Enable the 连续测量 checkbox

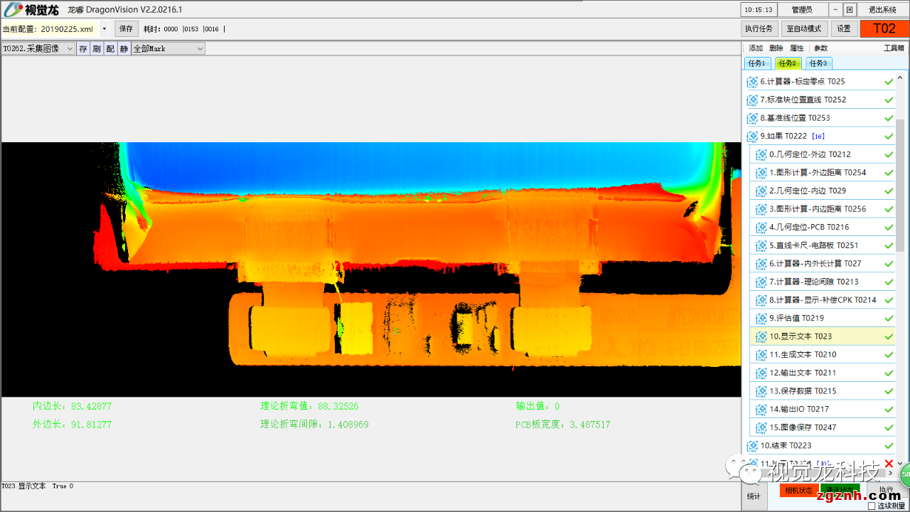point(872,506)
